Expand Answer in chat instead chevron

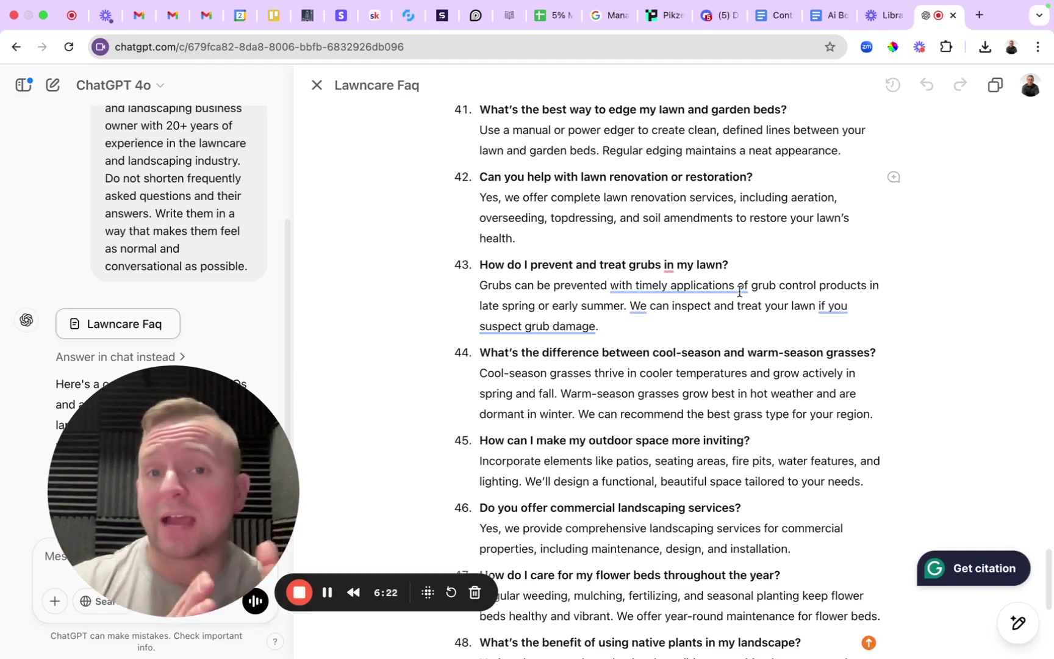[x=182, y=357]
